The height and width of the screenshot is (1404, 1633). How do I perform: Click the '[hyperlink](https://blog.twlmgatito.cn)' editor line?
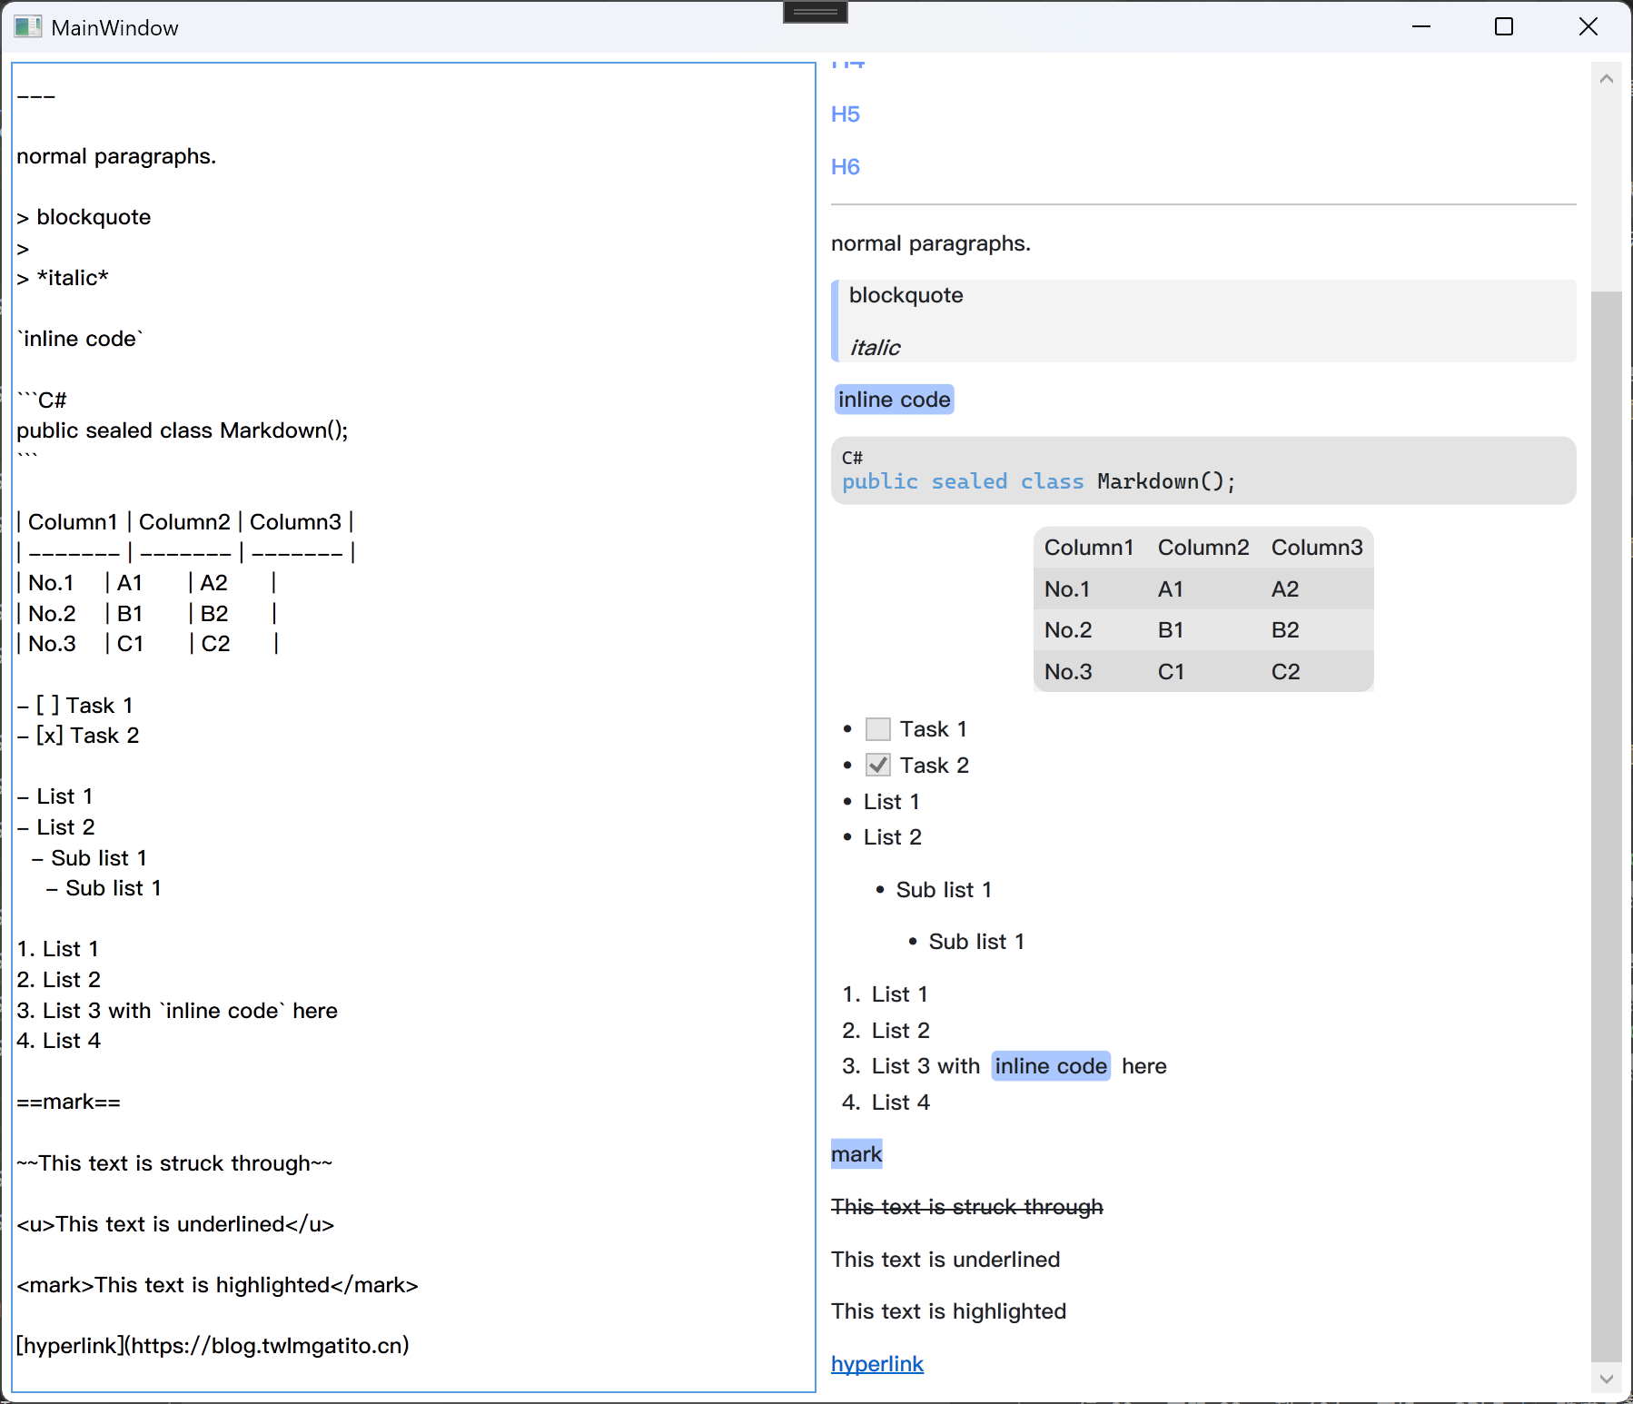coord(213,1346)
